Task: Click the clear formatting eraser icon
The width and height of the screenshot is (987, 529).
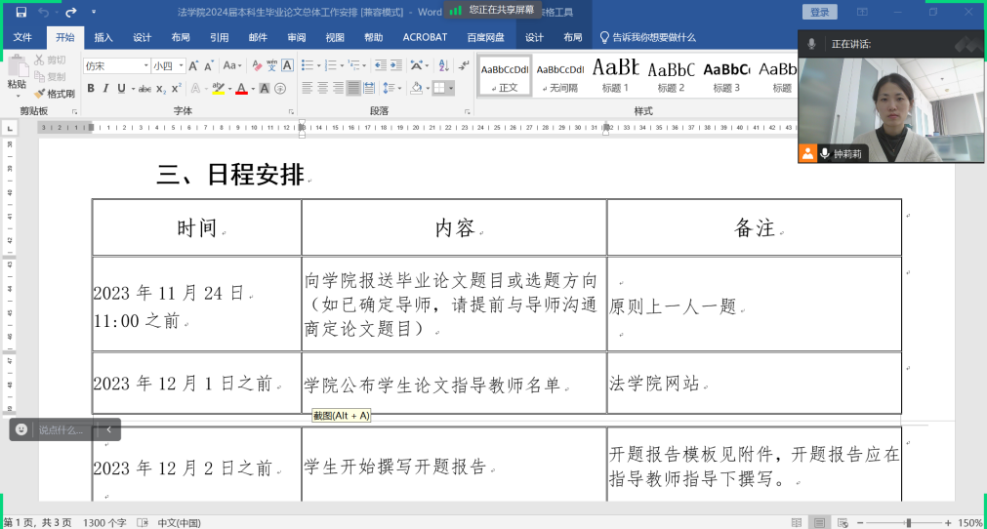Action: click(257, 65)
